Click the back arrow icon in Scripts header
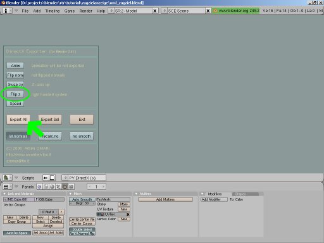This screenshot has width=324, height=243. [46, 178]
